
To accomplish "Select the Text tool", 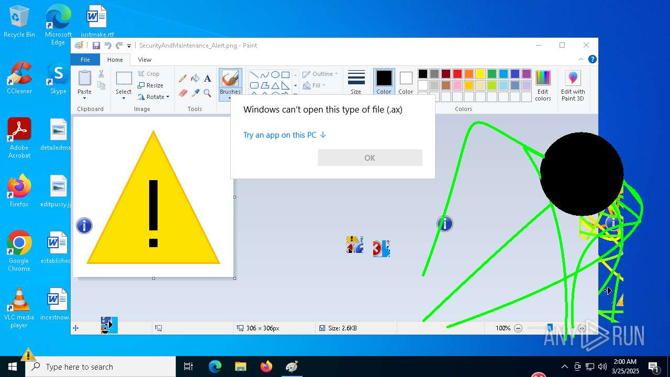I will (x=207, y=79).
